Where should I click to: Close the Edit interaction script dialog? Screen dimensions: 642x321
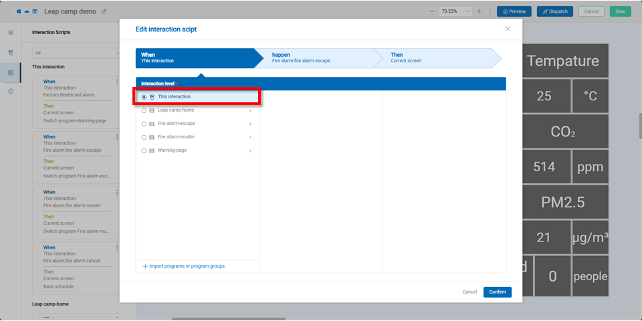coord(508,29)
